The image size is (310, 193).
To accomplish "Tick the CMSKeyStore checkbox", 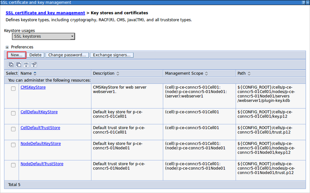I will (x=13, y=89).
